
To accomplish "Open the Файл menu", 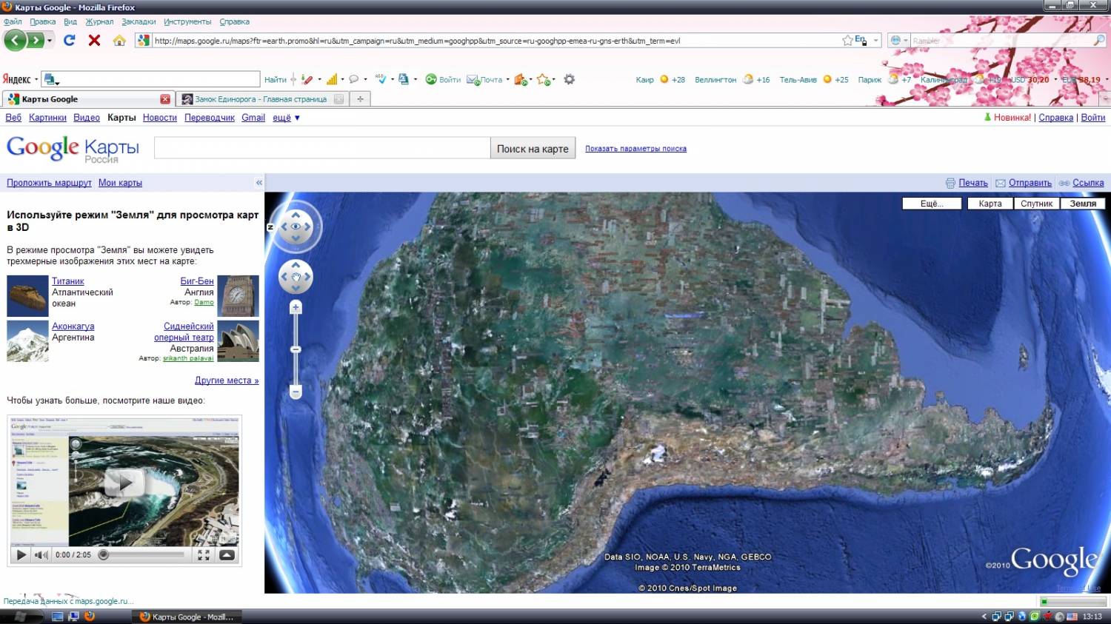I will [x=13, y=21].
